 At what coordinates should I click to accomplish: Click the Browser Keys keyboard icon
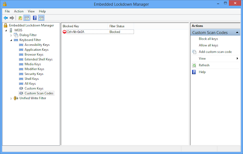click(21, 54)
